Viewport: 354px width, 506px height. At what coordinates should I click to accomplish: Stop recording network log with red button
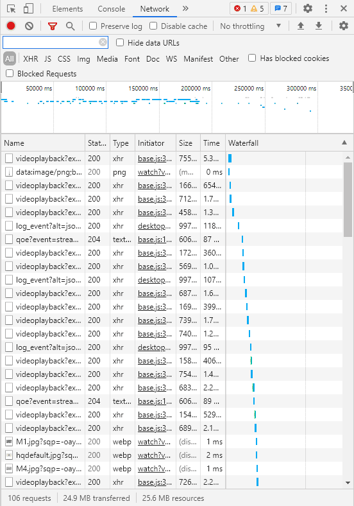11,26
